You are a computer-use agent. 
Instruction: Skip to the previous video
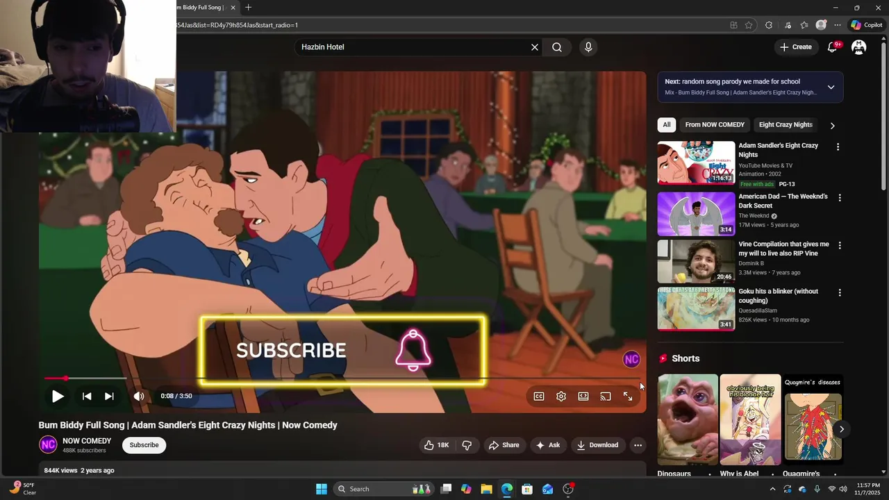click(x=87, y=397)
